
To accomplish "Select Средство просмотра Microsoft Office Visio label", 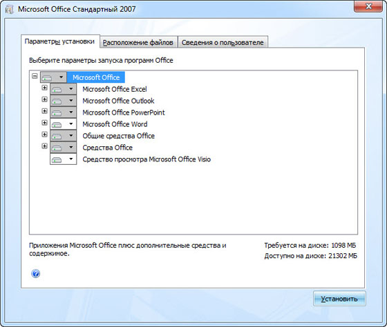I will coord(147,159).
